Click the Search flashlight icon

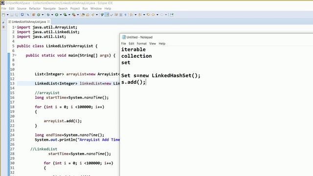[x=93, y=15]
